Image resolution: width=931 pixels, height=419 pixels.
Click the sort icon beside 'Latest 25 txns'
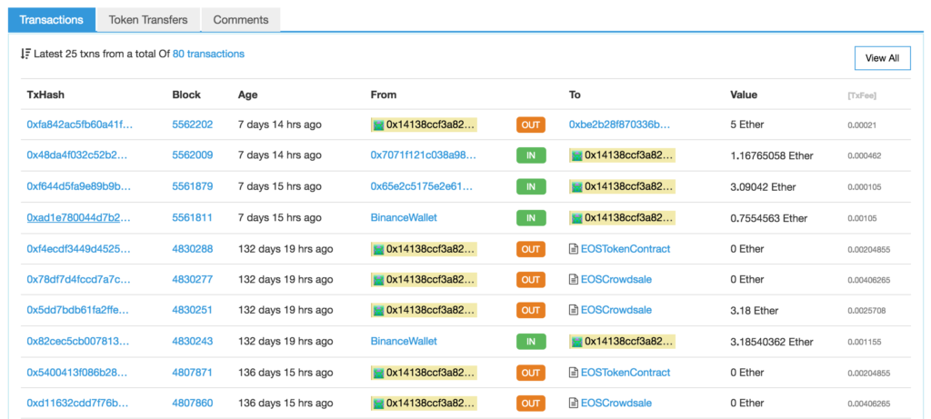25,55
